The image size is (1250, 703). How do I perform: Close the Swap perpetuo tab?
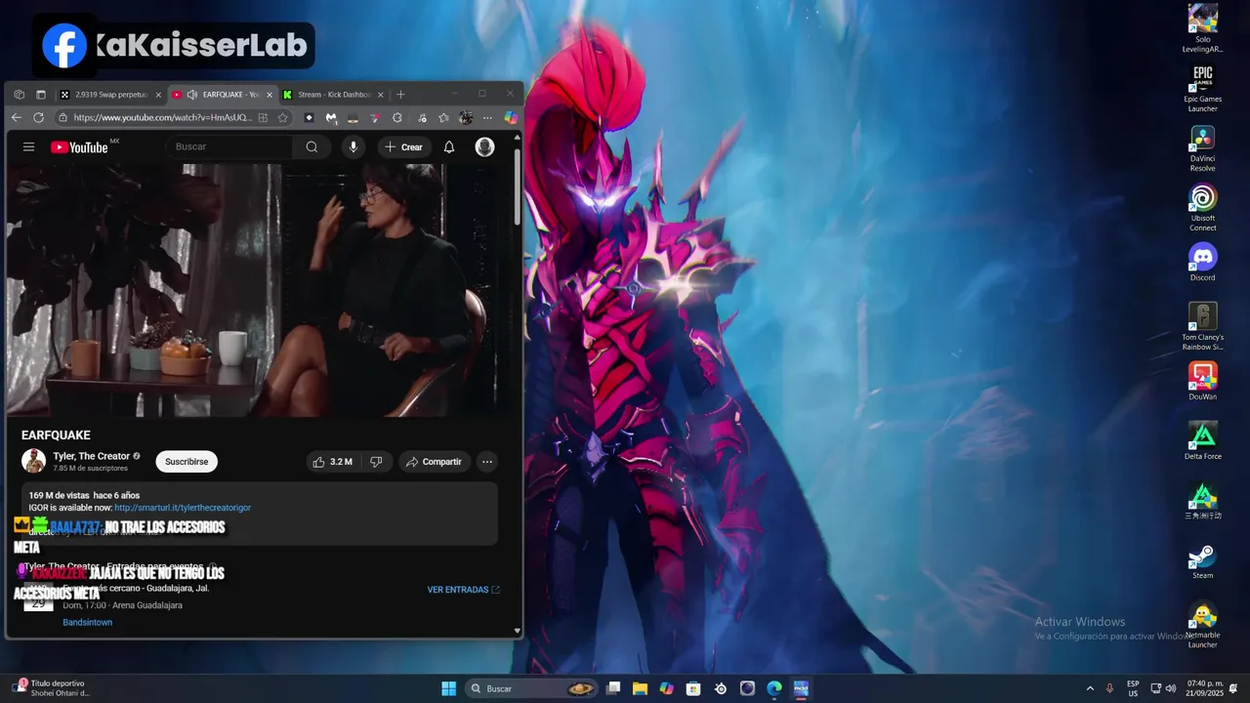tap(158, 95)
